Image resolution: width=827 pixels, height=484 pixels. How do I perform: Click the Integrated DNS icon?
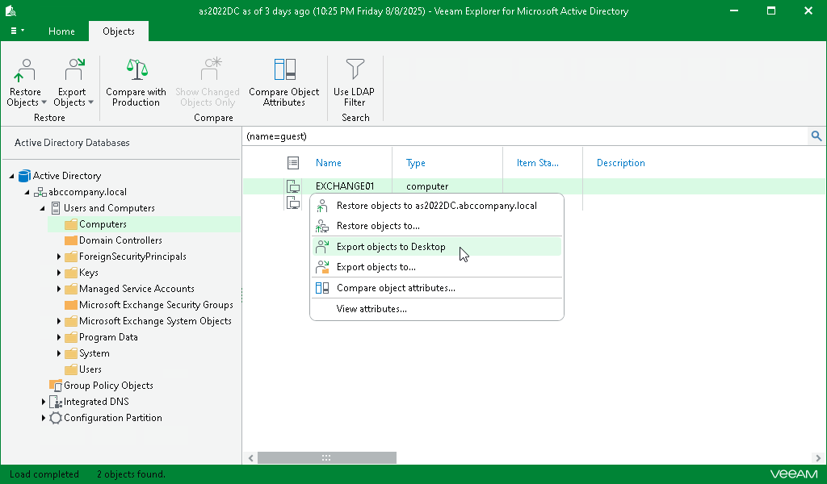[56, 402]
